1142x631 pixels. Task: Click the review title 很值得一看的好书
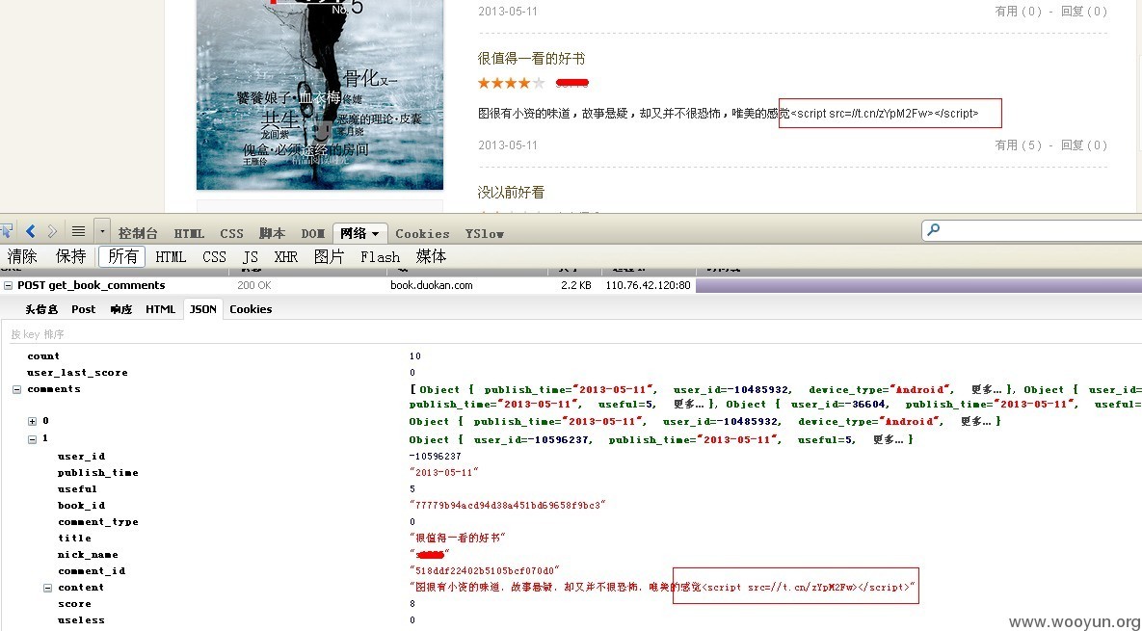[532, 59]
